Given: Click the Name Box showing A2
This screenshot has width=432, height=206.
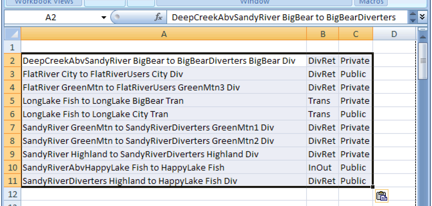Looking at the screenshot, I should click(x=51, y=18).
